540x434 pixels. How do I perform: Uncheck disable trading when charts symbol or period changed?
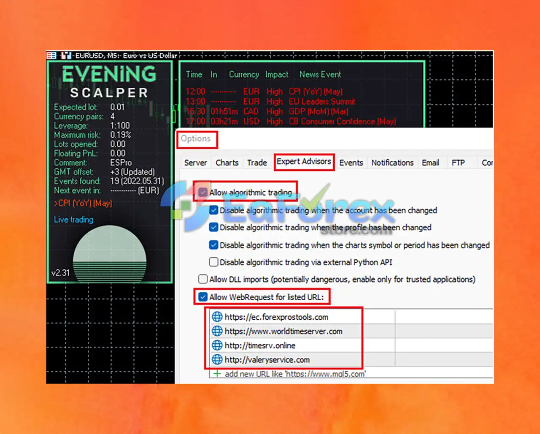click(x=214, y=245)
